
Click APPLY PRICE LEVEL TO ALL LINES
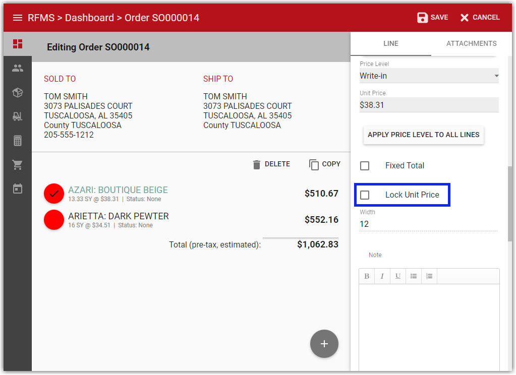[423, 135]
